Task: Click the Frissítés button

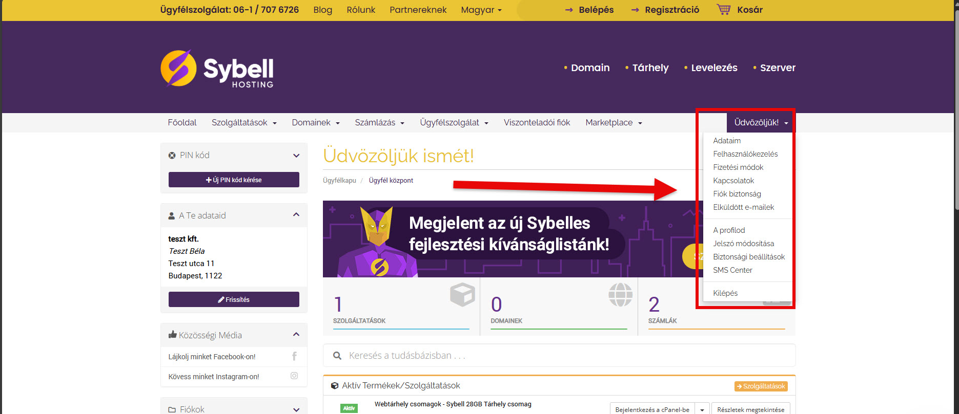Action: [x=234, y=299]
